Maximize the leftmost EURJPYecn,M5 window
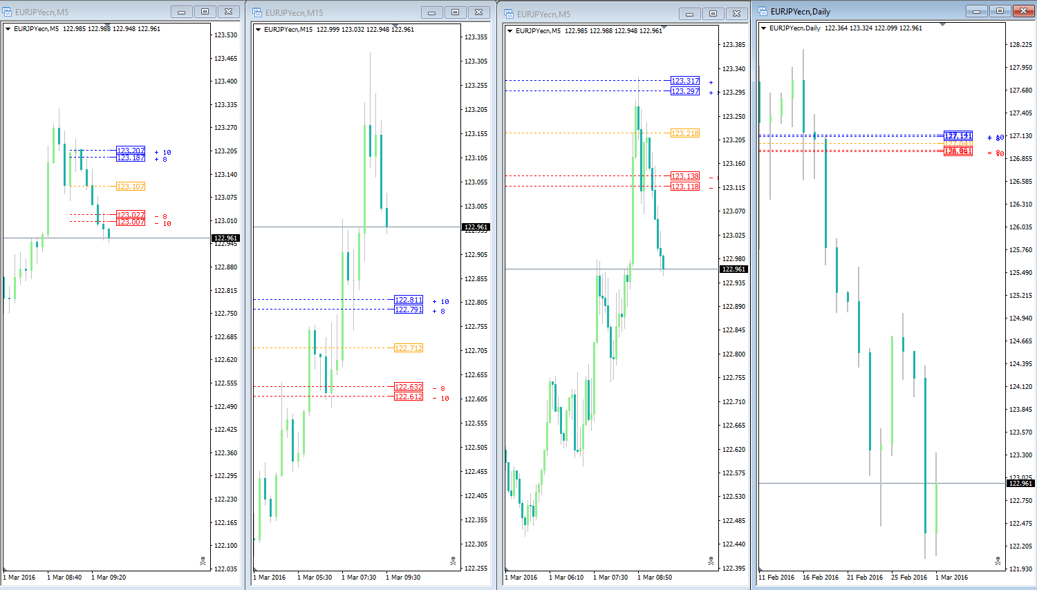The height and width of the screenshot is (590, 1037). [205, 12]
